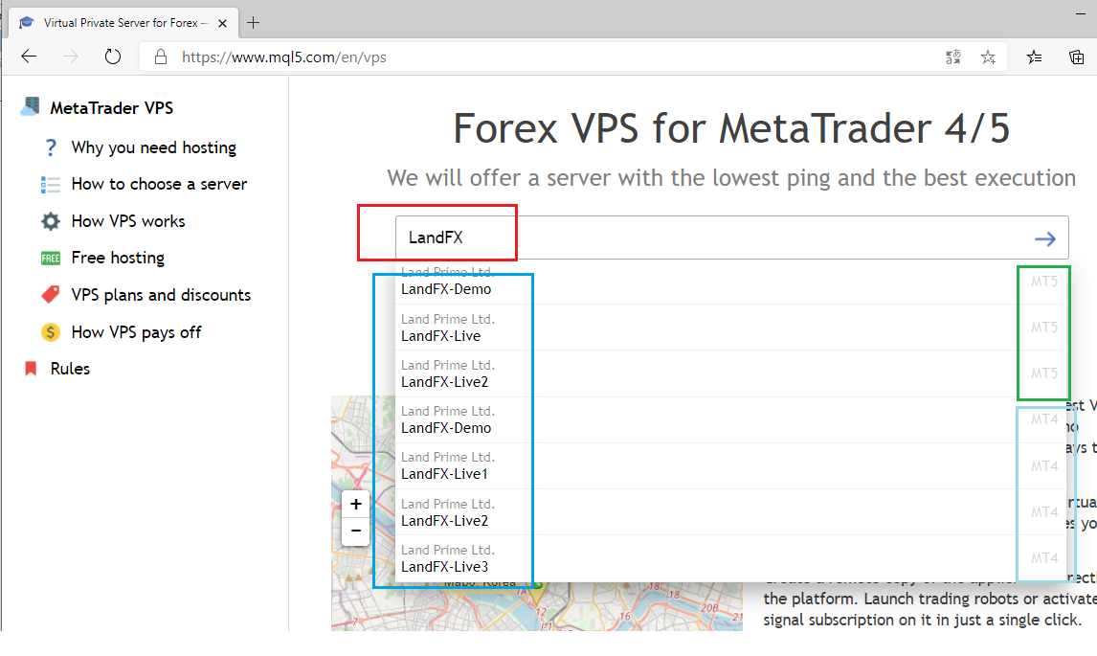The height and width of the screenshot is (656, 1097).
Task: Select the Virtual Private Server for Forex tab
Action: tap(123, 22)
